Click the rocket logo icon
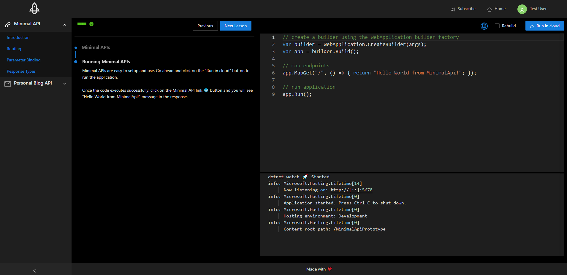This screenshot has width=567, height=275. pyautogui.click(x=34, y=8)
